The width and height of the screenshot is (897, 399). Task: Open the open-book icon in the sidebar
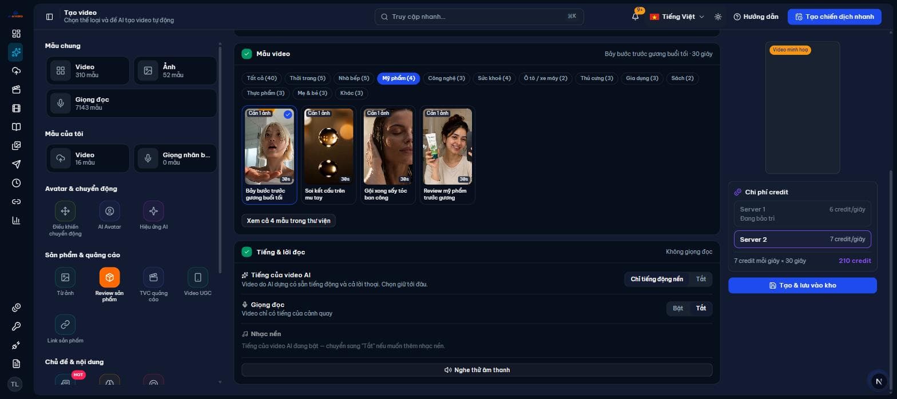[16, 127]
